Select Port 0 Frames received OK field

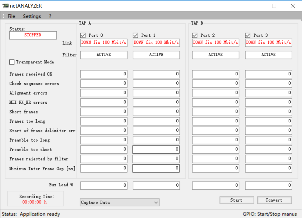tap(104, 74)
